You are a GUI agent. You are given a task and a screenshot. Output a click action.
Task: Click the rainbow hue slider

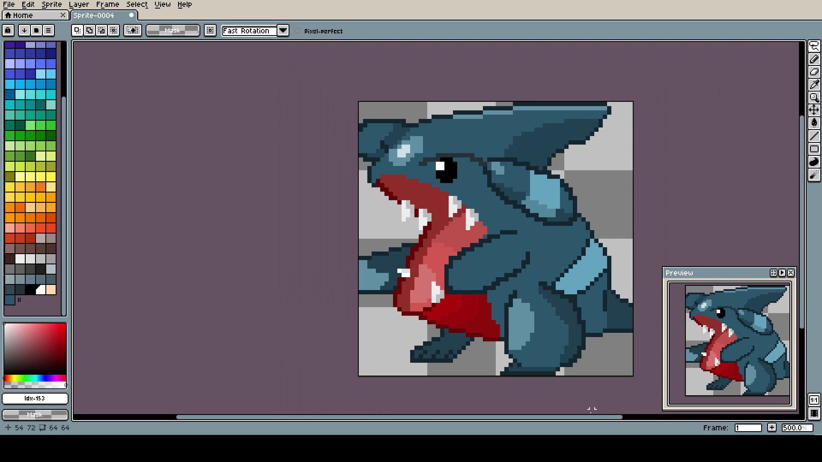click(35, 378)
